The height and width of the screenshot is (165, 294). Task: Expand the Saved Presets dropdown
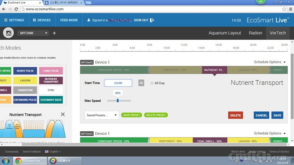(x=101, y=115)
